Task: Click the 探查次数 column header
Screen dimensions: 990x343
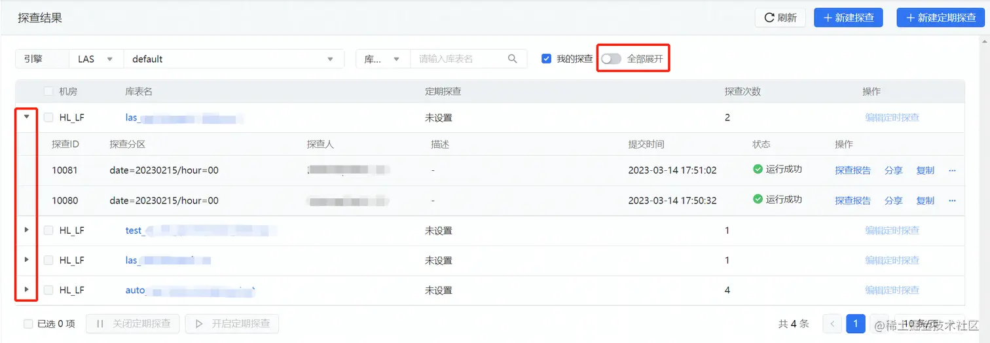Action: pyautogui.click(x=742, y=92)
